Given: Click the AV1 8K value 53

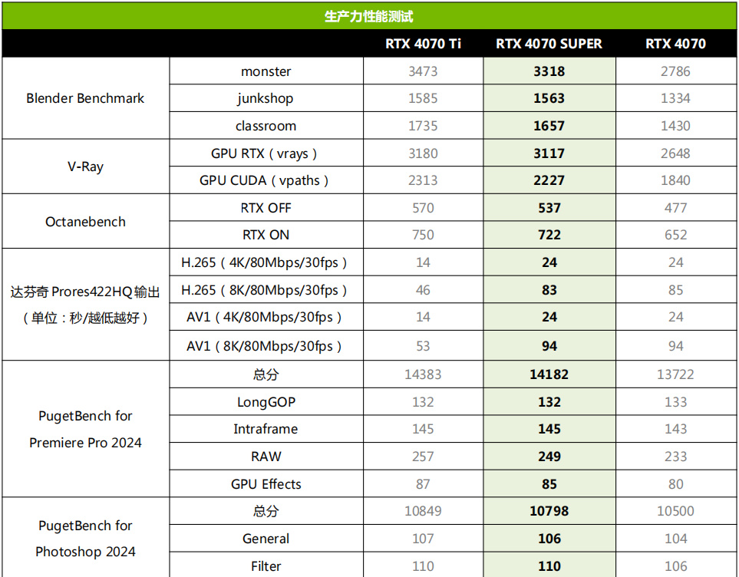Looking at the screenshot, I should click(x=423, y=346).
